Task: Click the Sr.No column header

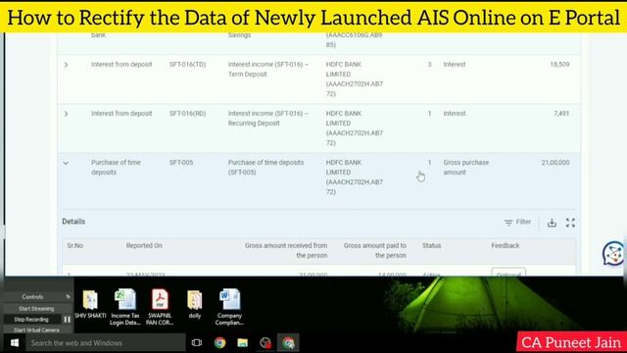Action: pyautogui.click(x=75, y=246)
